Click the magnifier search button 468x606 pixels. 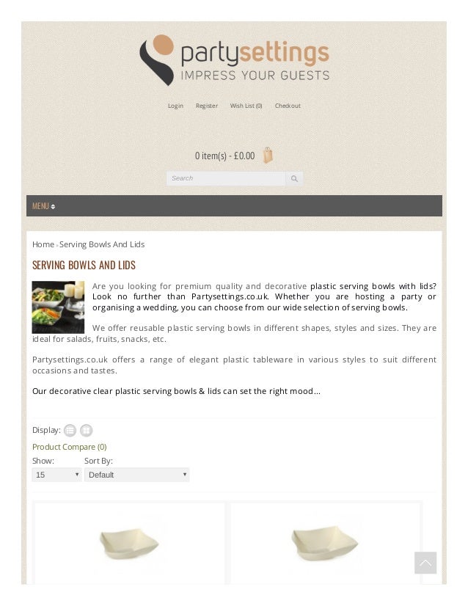pyautogui.click(x=294, y=178)
